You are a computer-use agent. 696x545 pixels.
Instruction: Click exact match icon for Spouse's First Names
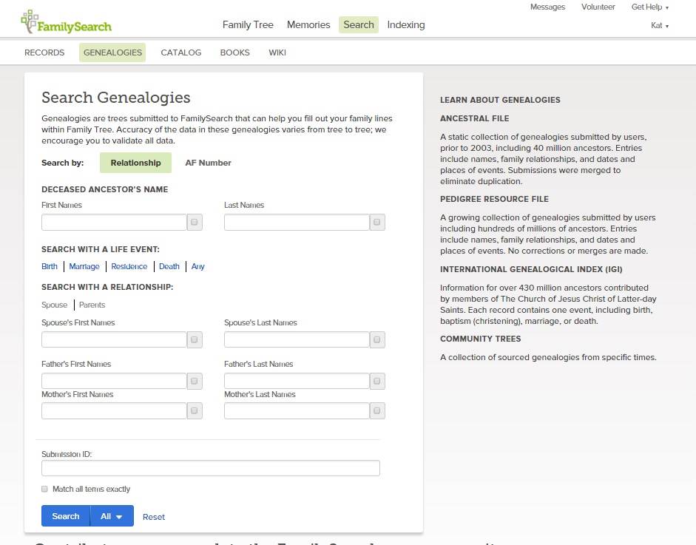pyautogui.click(x=193, y=339)
